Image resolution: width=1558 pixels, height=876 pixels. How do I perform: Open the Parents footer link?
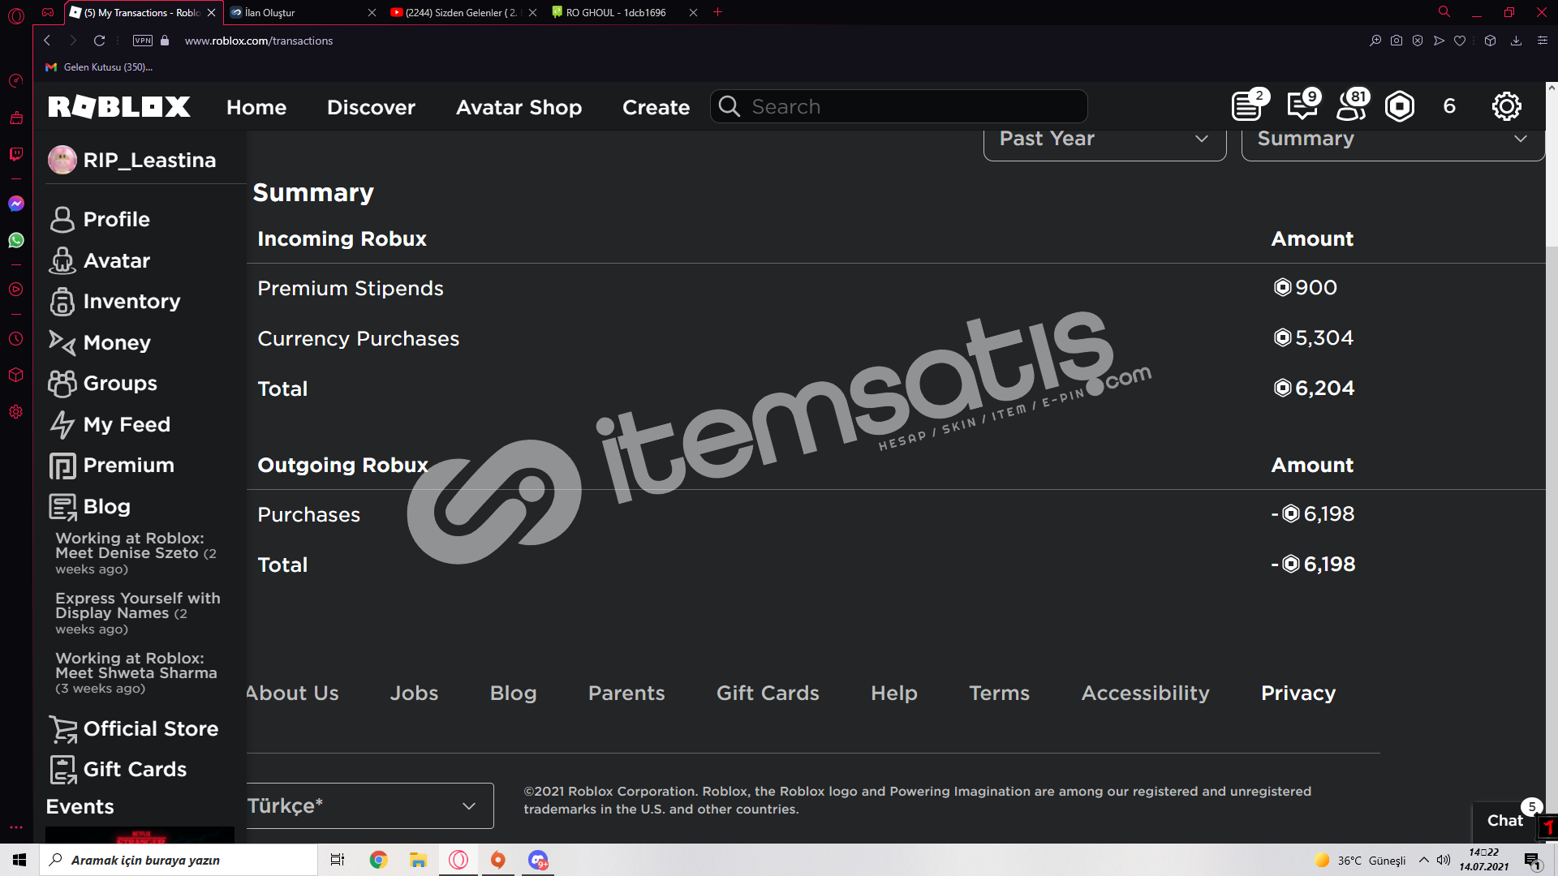point(626,693)
